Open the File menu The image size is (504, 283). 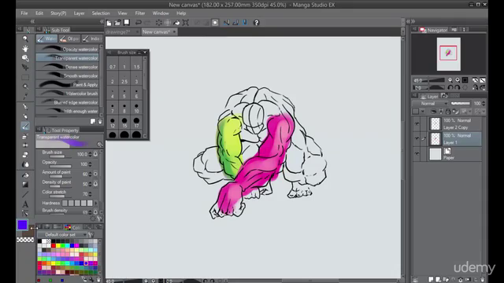[24, 13]
